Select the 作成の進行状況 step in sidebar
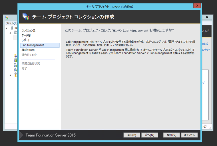 coord(31,64)
